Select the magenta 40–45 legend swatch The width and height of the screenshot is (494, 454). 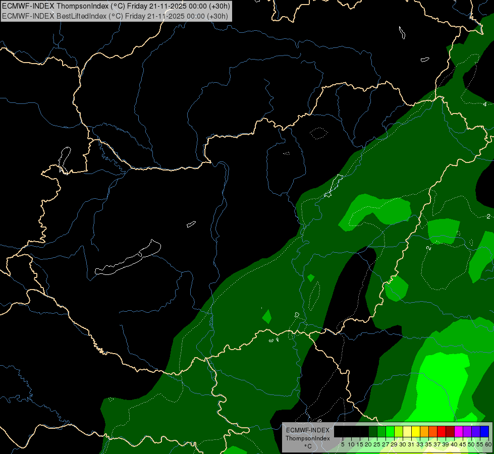(x=459, y=431)
